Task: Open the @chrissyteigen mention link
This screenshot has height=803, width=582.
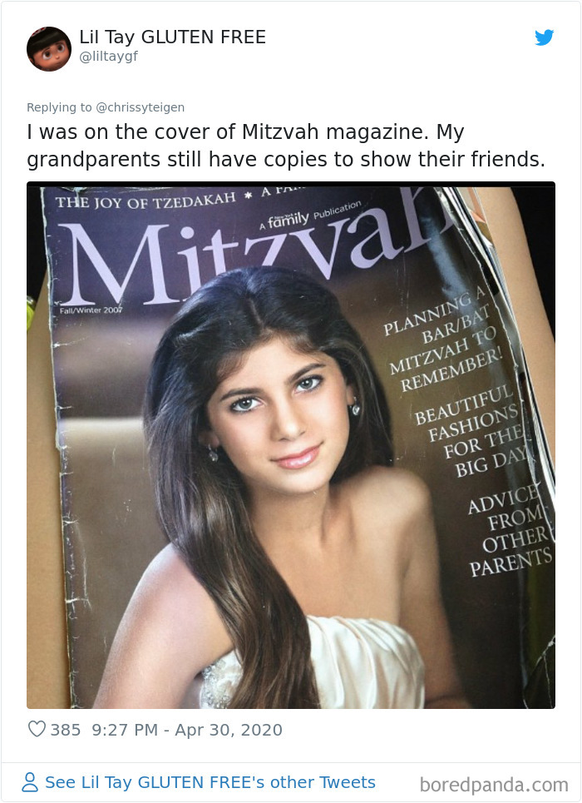Action: pos(141,107)
